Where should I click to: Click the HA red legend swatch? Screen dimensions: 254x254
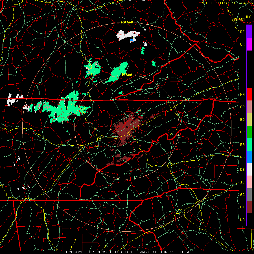click(x=249, y=94)
